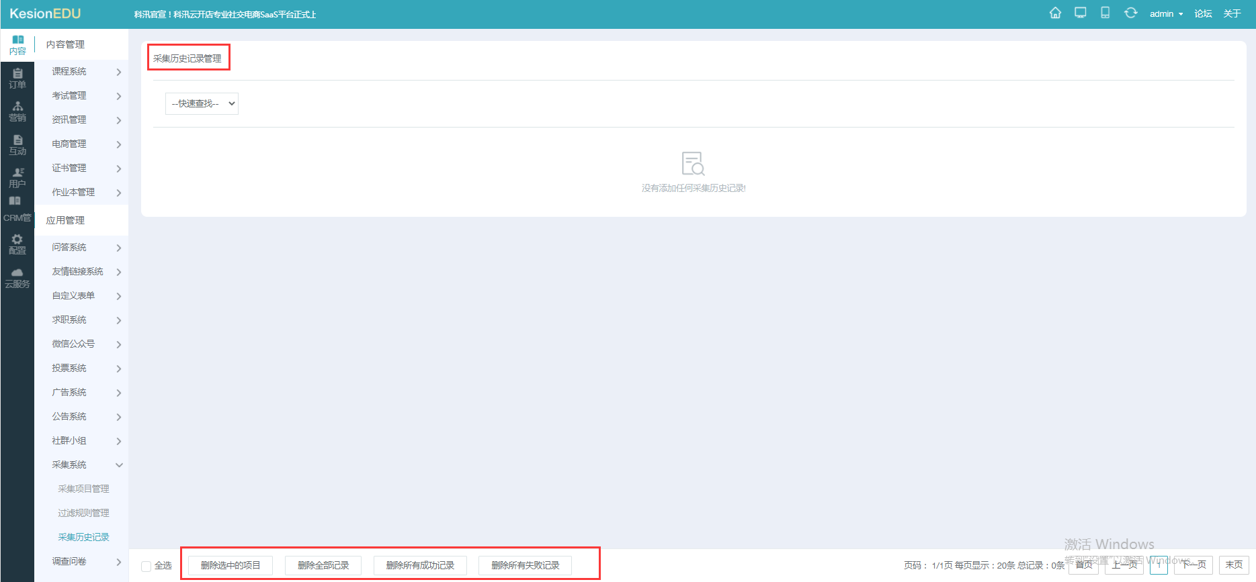Open the 快速查找 dropdown
The image size is (1256, 582).
coord(202,103)
